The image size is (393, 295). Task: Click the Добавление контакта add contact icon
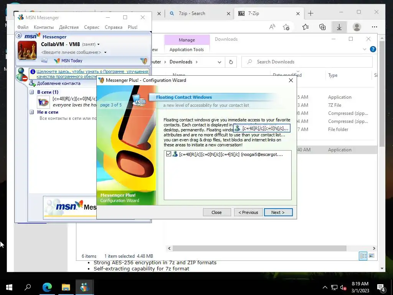32,83
